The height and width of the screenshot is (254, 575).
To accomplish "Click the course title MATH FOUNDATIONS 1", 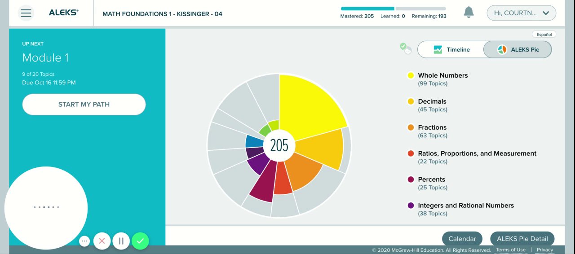I will pos(162,14).
